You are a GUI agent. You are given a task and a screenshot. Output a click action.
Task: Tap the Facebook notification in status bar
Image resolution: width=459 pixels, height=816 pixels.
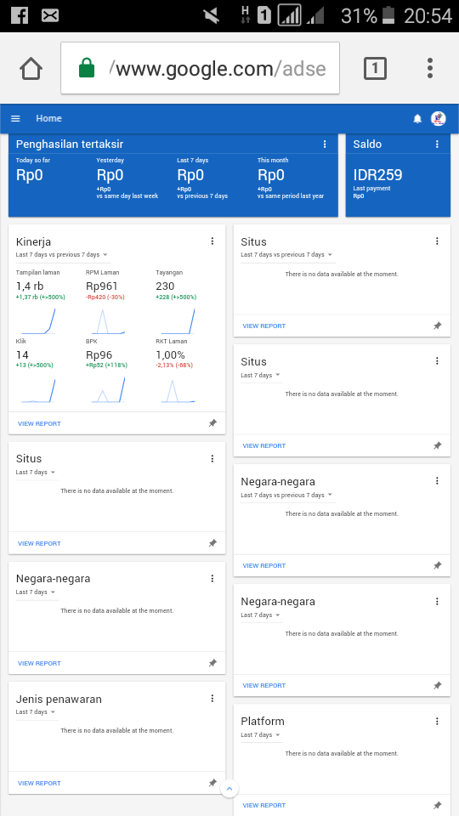pos(20,15)
